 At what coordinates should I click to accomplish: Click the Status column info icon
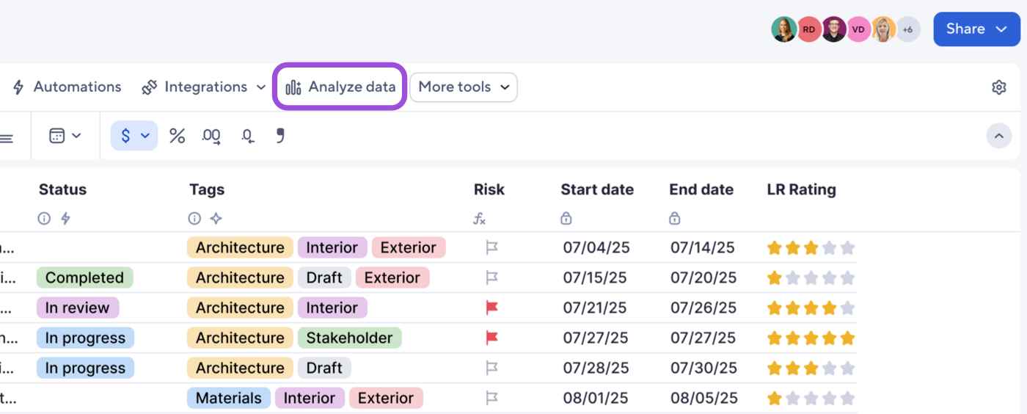click(44, 218)
